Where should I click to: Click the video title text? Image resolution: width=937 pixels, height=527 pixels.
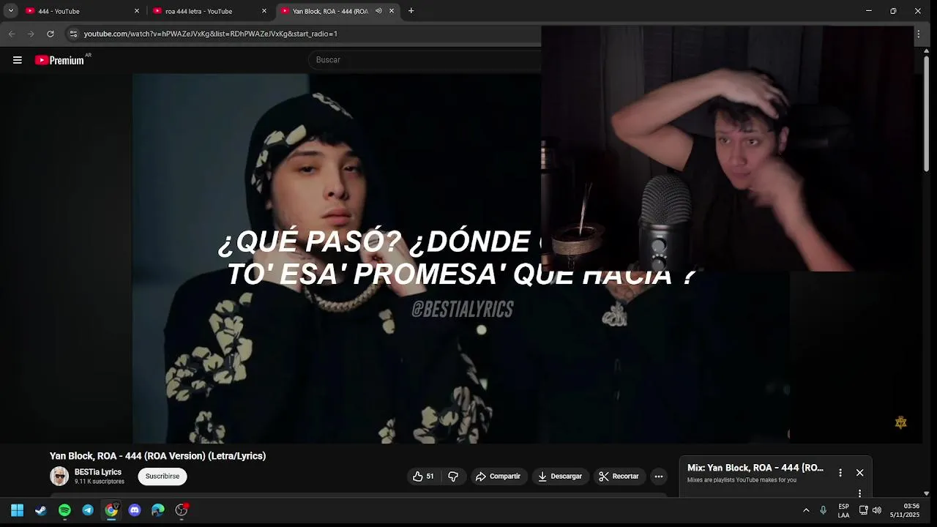pos(157,456)
